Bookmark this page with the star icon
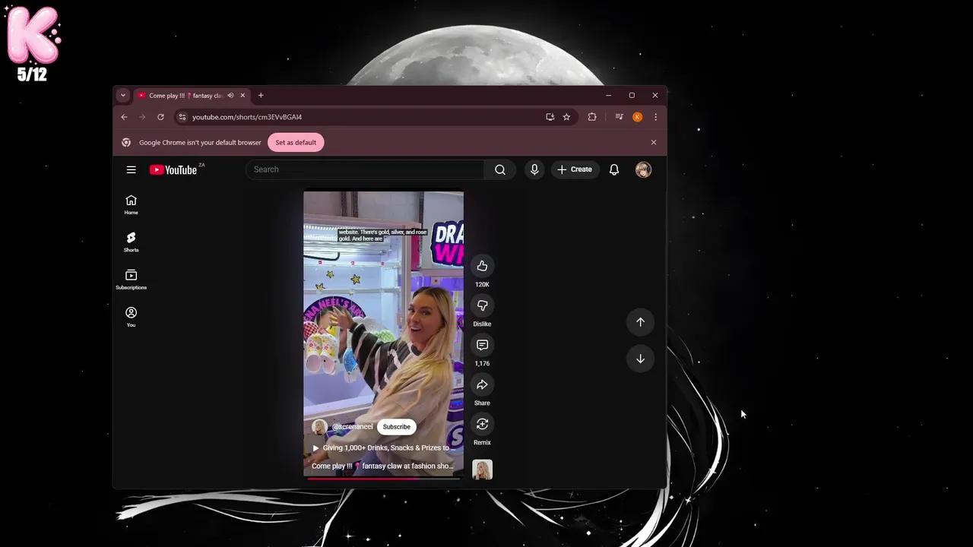Image resolution: width=973 pixels, height=547 pixels. click(x=566, y=117)
